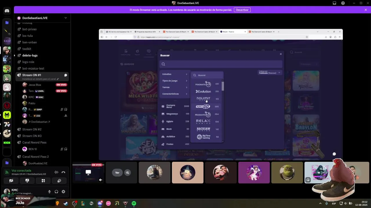Select the Pablo voice participant
The width and height of the screenshot is (371, 208).
32,103
